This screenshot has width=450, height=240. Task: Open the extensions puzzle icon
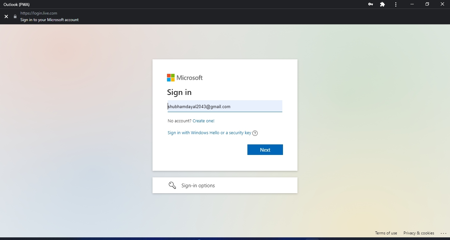click(382, 4)
